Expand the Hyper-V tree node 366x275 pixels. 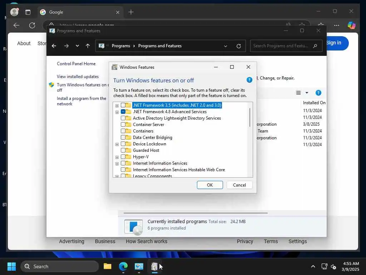tap(117, 158)
